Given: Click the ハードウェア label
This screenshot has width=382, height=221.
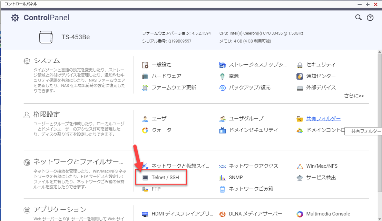Looking at the screenshot, I should pos(166,76).
